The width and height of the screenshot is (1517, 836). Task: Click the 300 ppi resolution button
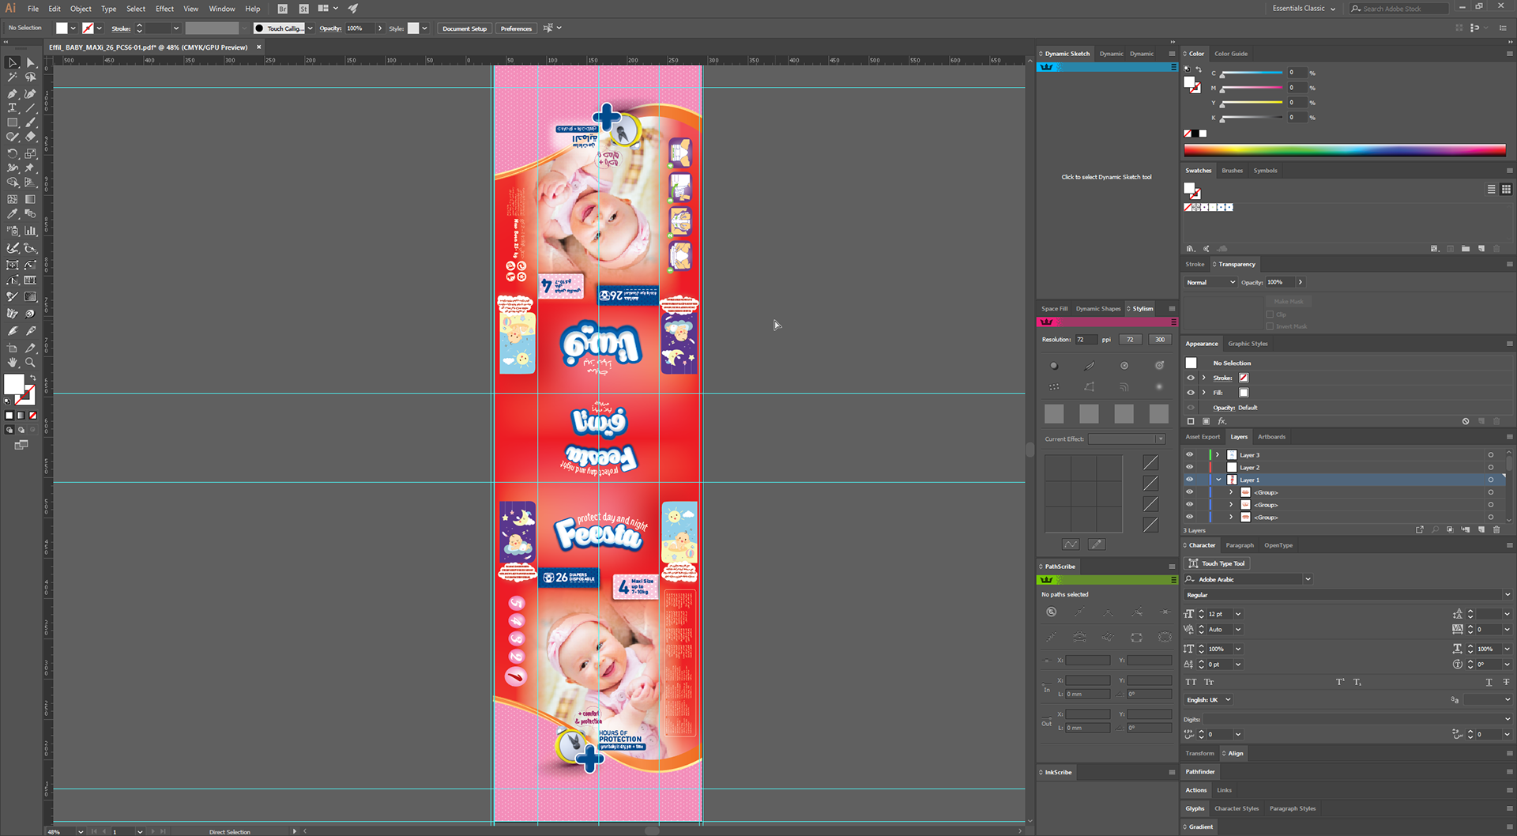(1159, 340)
